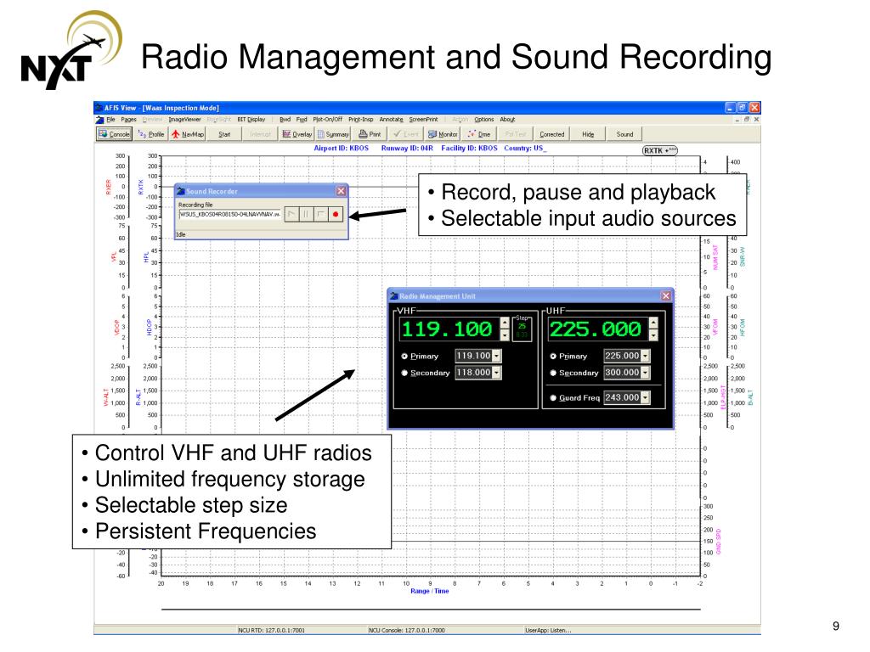The height and width of the screenshot is (652, 870).
Task: Select the VHF Primary radio button
Action: [404, 357]
